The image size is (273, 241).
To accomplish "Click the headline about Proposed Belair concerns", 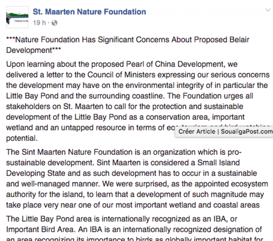I will pyautogui.click(x=127, y=45).
